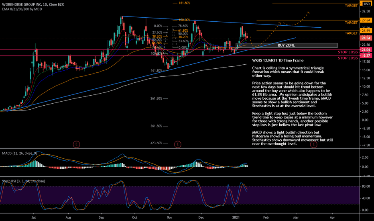Select the TARGET text beside 26.69
This screenshot has height=221, width=374.
352,33
